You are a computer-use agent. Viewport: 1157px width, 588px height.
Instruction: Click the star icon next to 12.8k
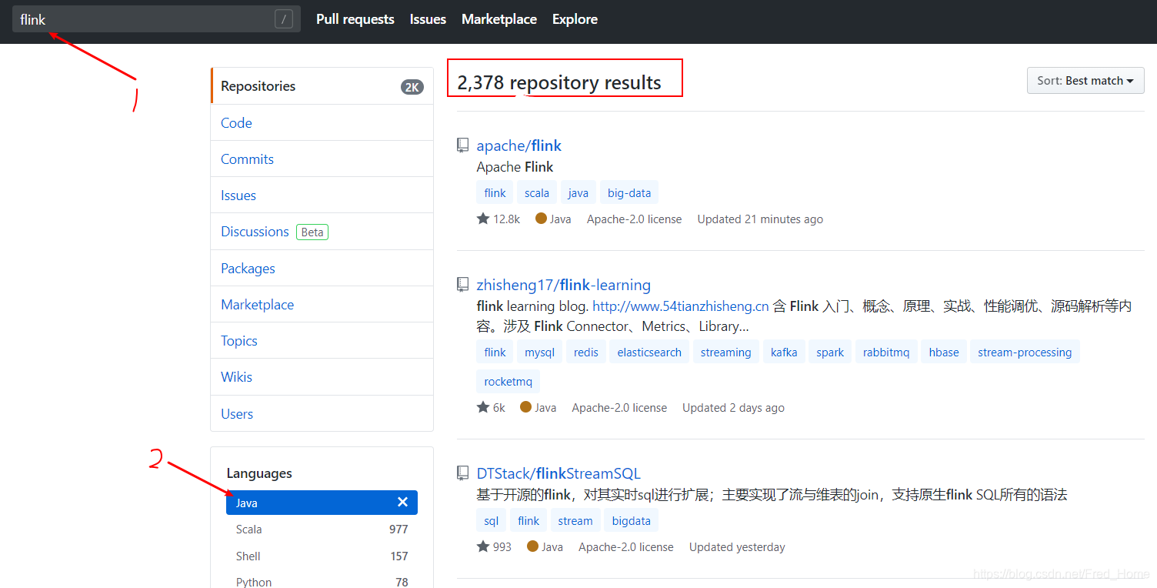483,219
